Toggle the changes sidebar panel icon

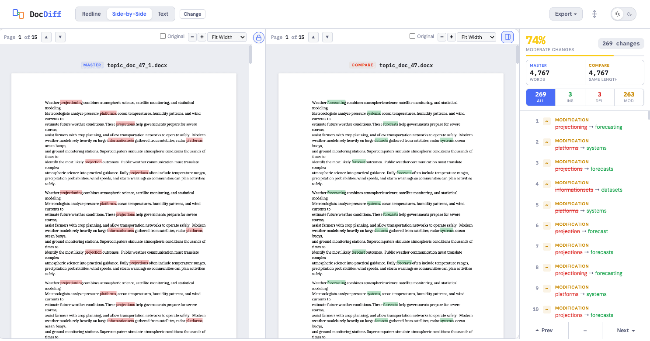pos(507,37)
